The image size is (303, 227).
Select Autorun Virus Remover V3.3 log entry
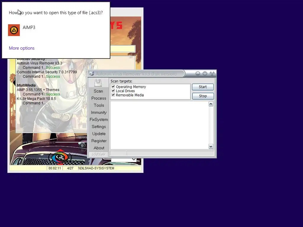(39, 63)
